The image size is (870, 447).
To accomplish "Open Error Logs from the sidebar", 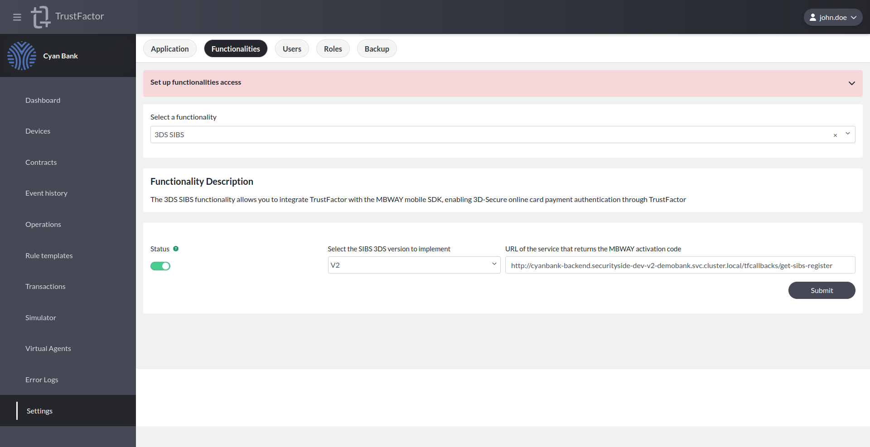I will [42, 380].
